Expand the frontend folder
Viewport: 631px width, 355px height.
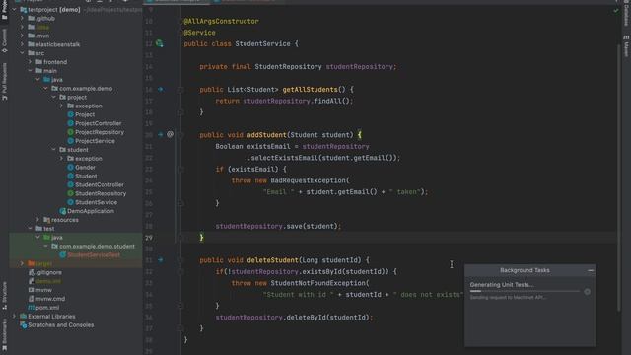coord(31,62)
